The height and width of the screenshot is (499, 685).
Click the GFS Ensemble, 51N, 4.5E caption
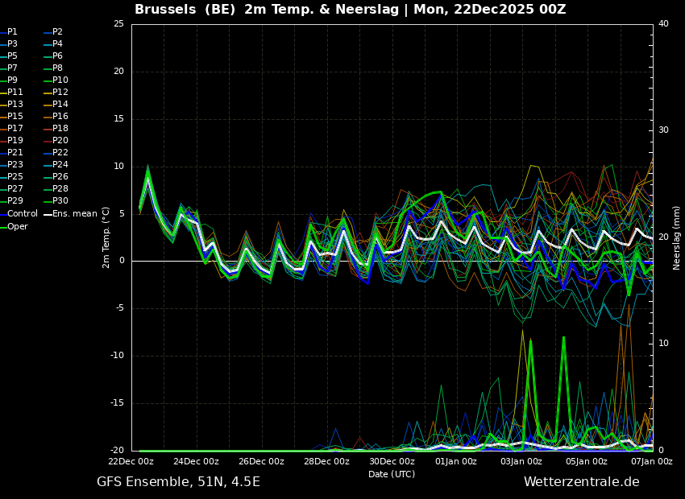(178, 482)
